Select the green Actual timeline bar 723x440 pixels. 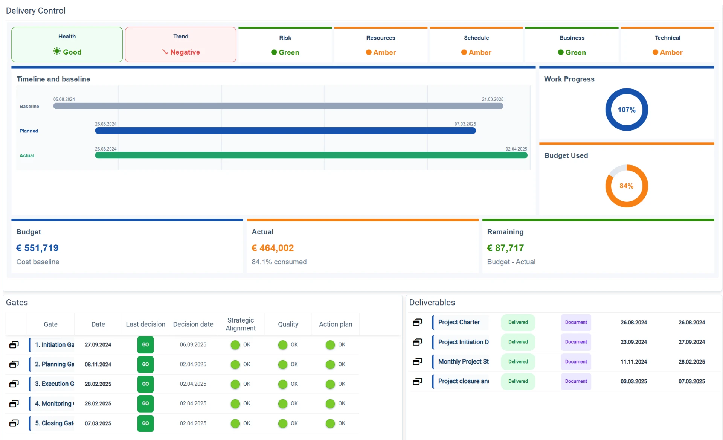pyautogui.click(x=311, y=155)
